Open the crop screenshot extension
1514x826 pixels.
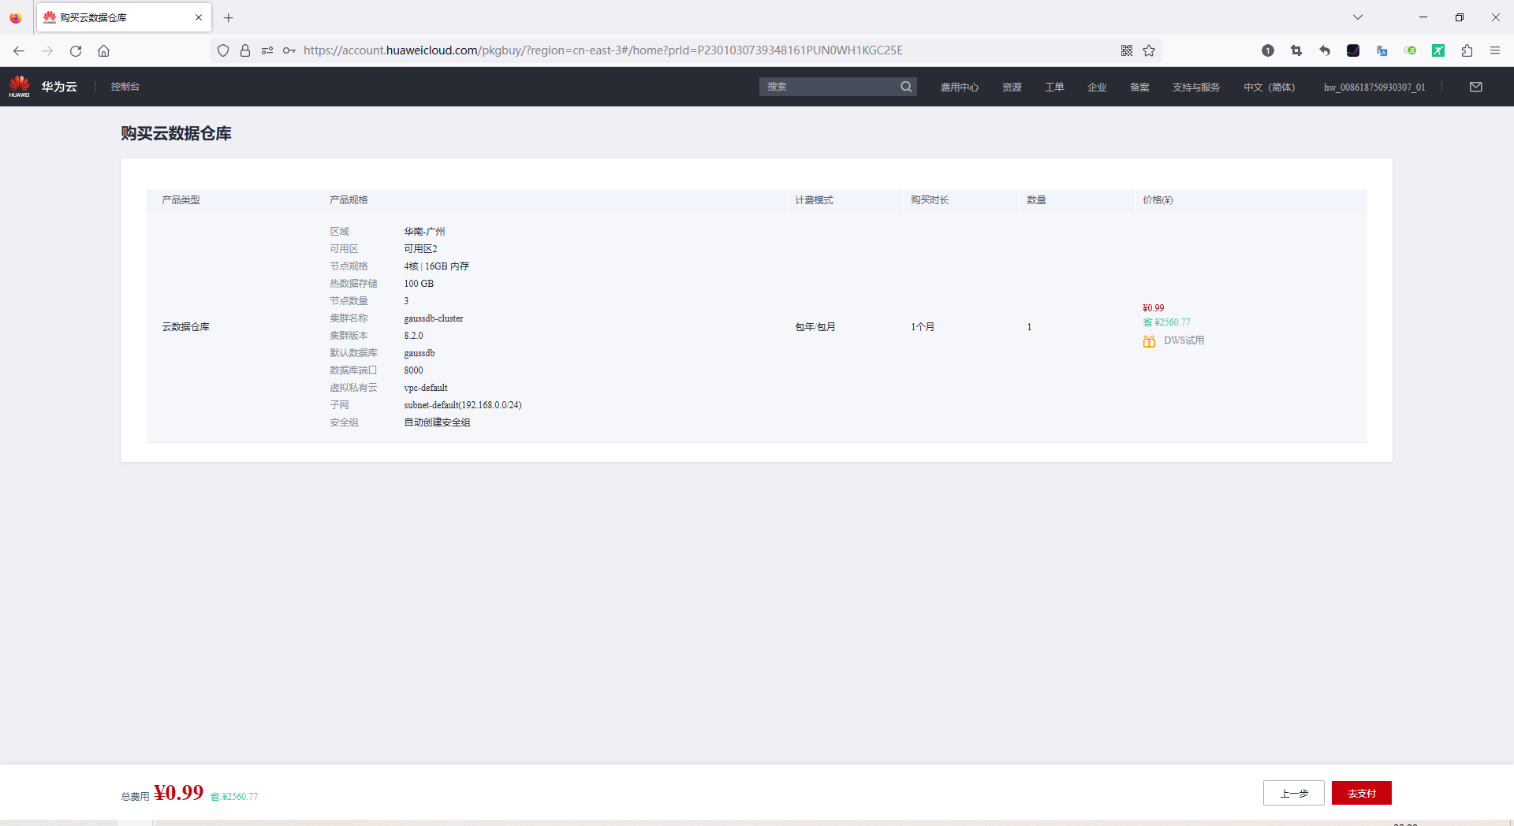[x=1296, y=50]
